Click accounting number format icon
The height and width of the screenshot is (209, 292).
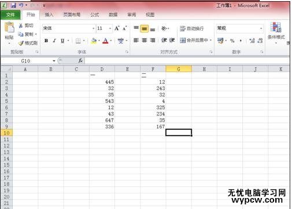tap(220, 40)
